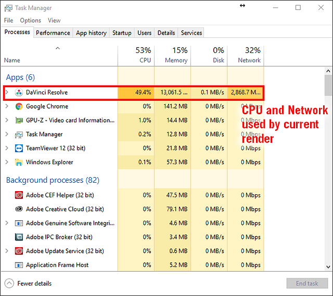Select the Application Frame Host name
The image size is (333, 296).
[x=57, y=265]
